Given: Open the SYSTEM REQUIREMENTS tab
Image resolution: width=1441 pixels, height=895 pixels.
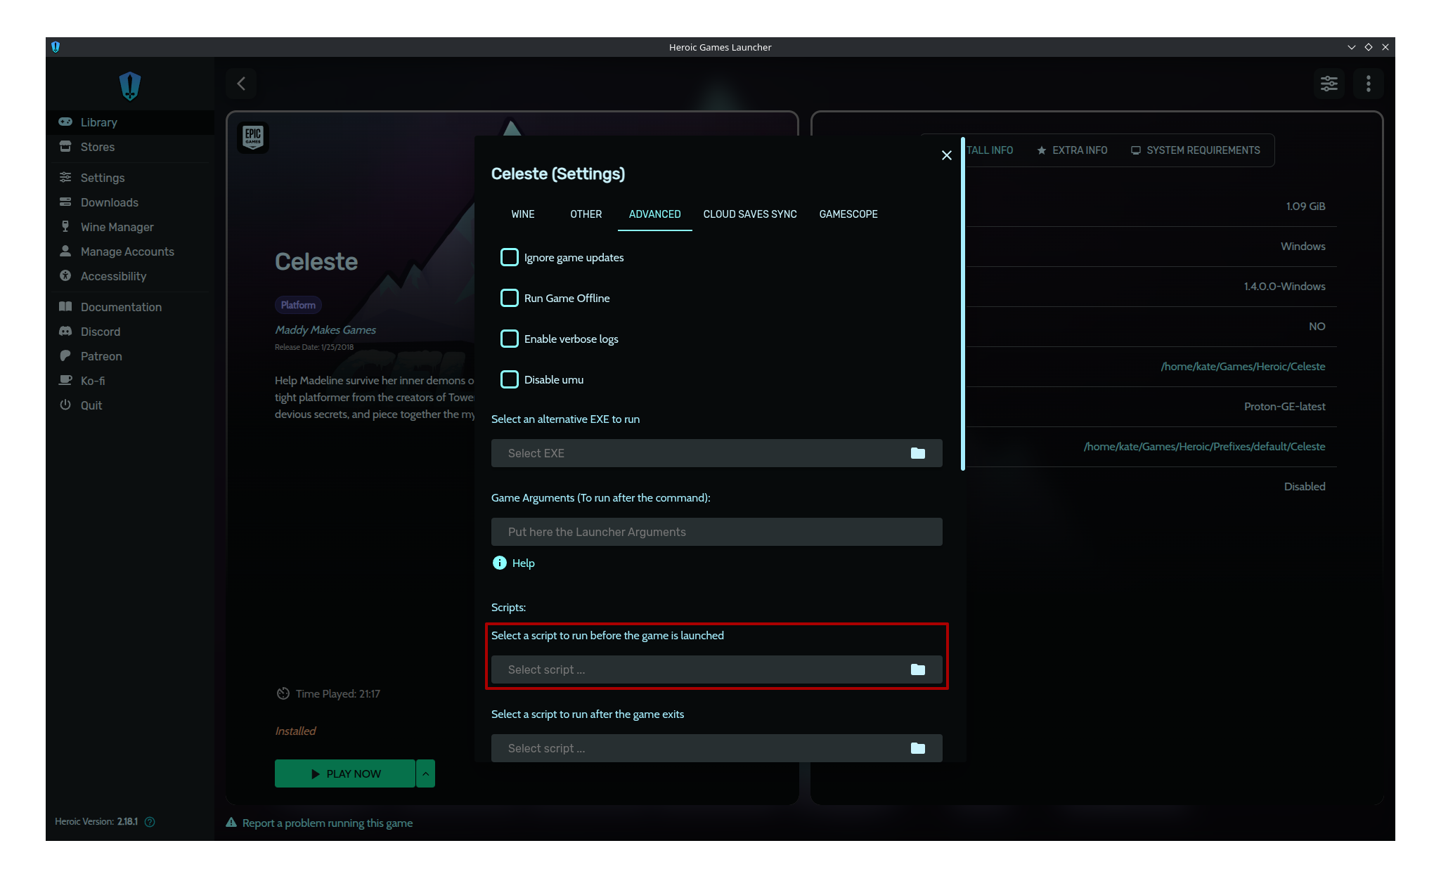Looking at the screenshot, I should [1196, 150].
